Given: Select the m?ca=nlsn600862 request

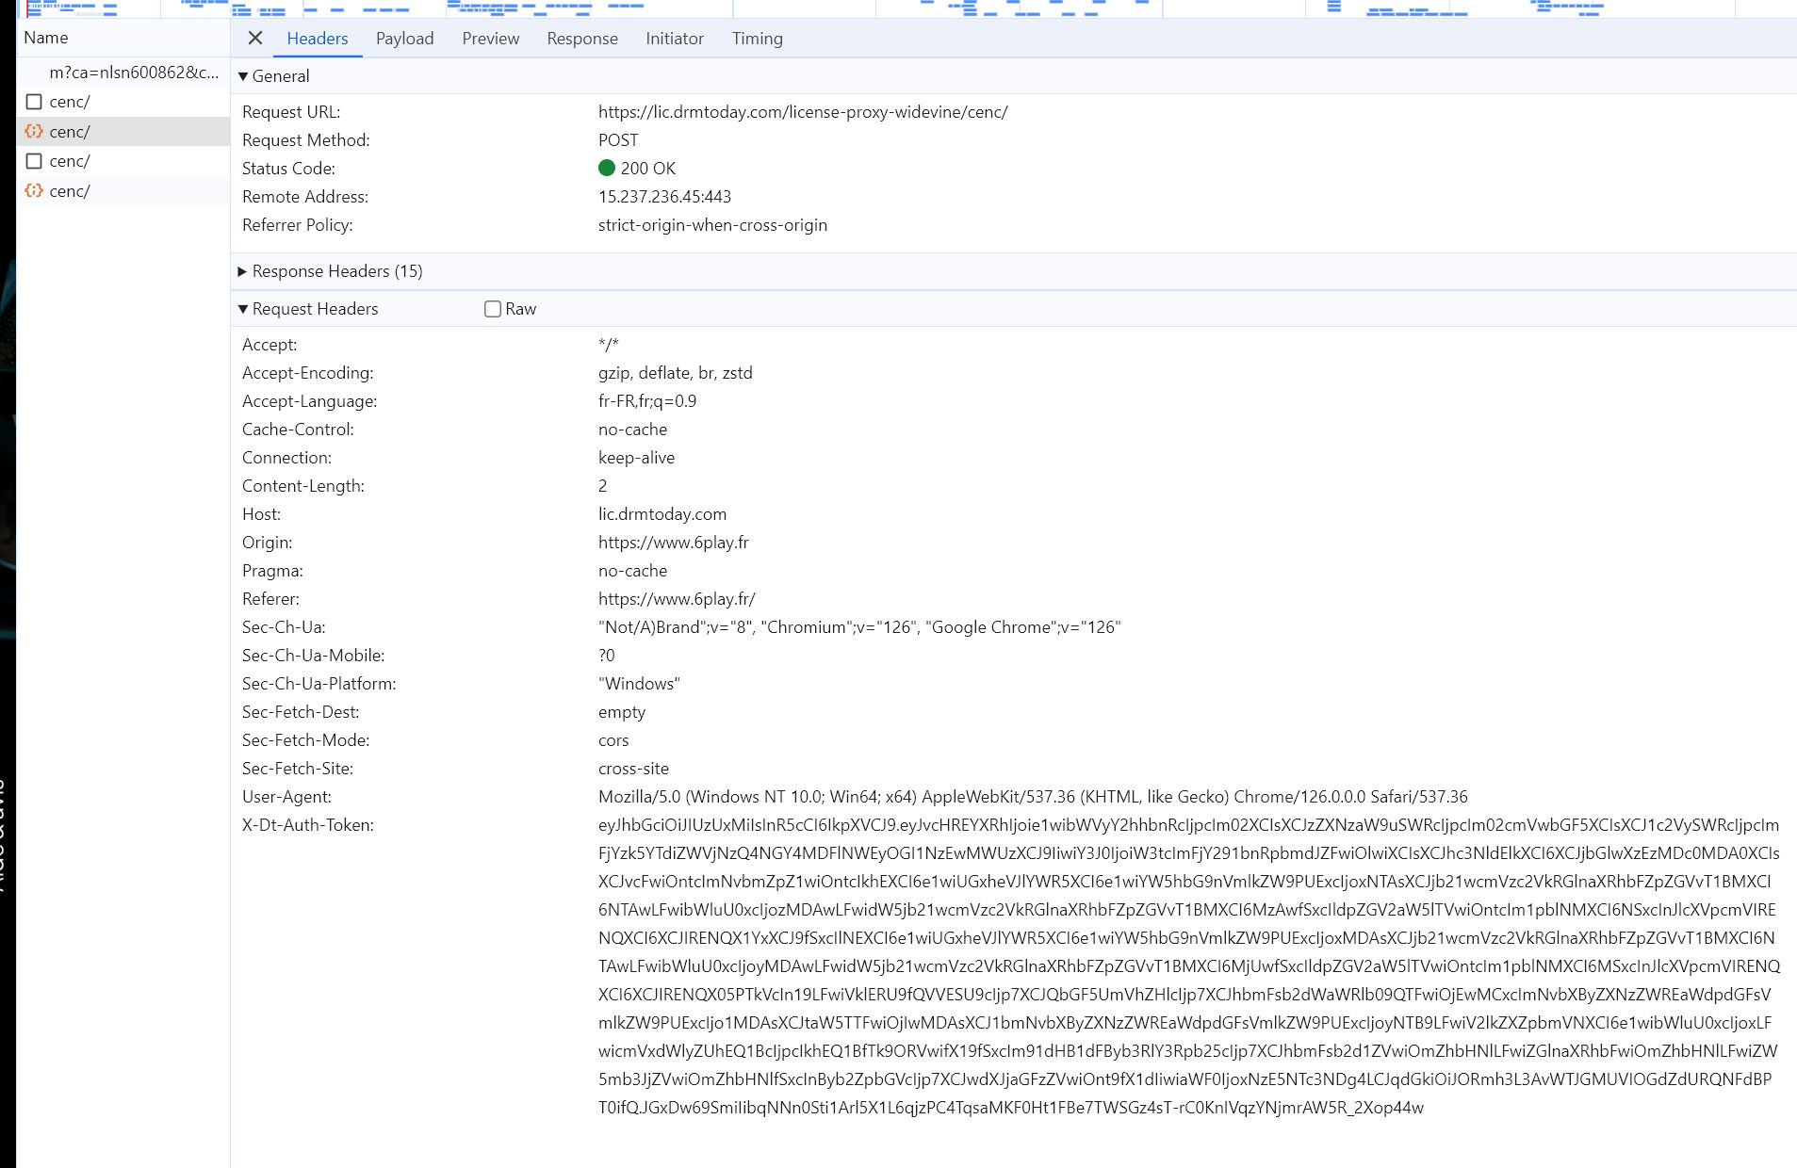Looking at the screenshot, I should (x=133, y=73).
